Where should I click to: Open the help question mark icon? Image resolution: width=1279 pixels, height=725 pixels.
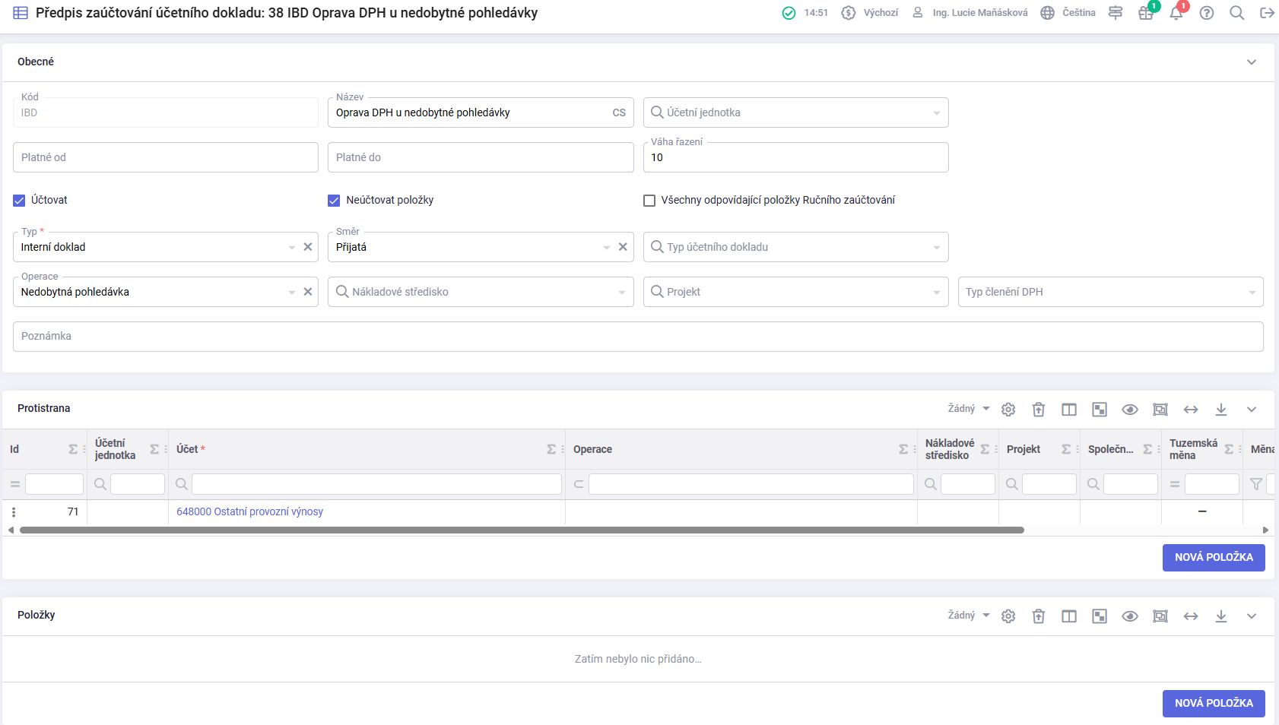[1207, 13]
